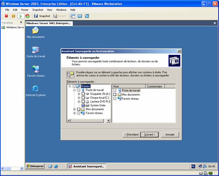Click the Snapshot floppy disk button

pyautogui.click(x=42, y=16)
